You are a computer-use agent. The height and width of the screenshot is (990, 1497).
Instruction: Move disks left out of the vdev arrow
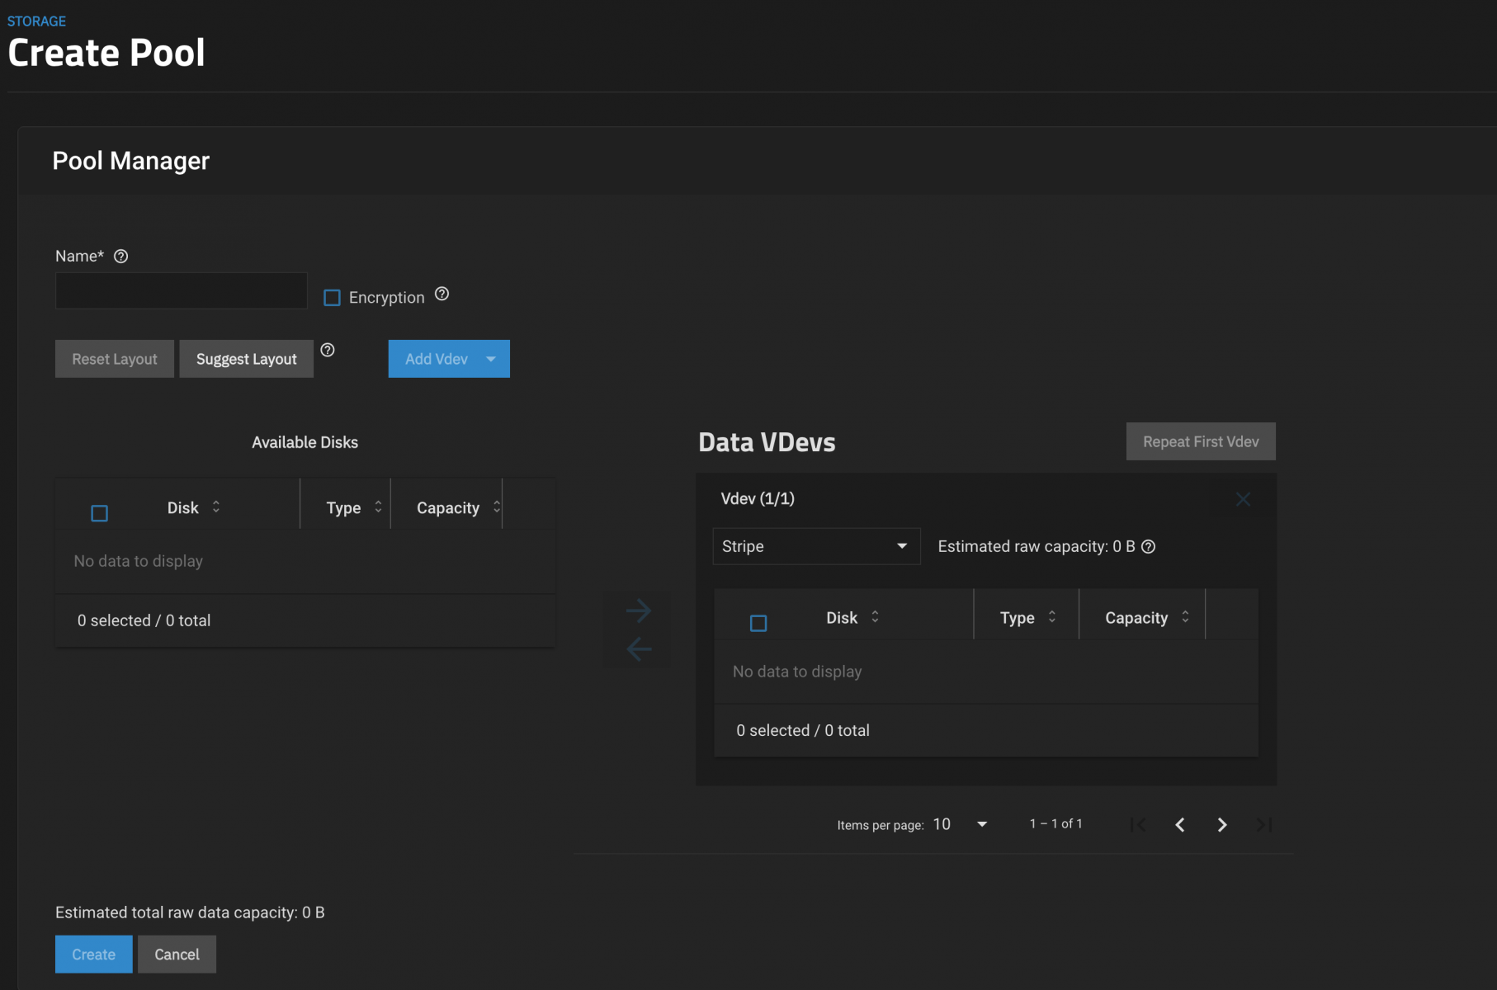639,649
